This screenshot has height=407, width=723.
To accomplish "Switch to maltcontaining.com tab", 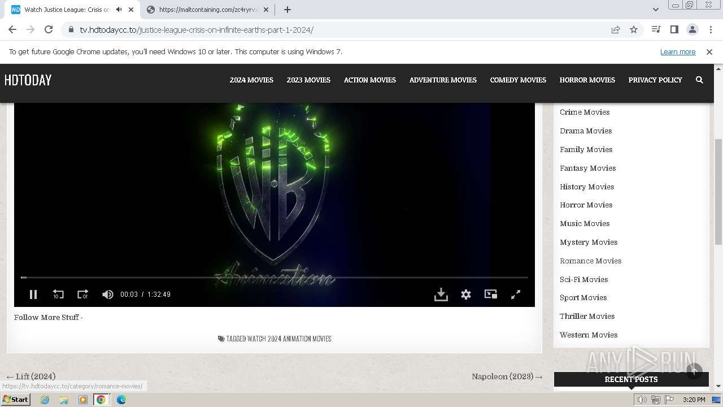I will (208, 10).
